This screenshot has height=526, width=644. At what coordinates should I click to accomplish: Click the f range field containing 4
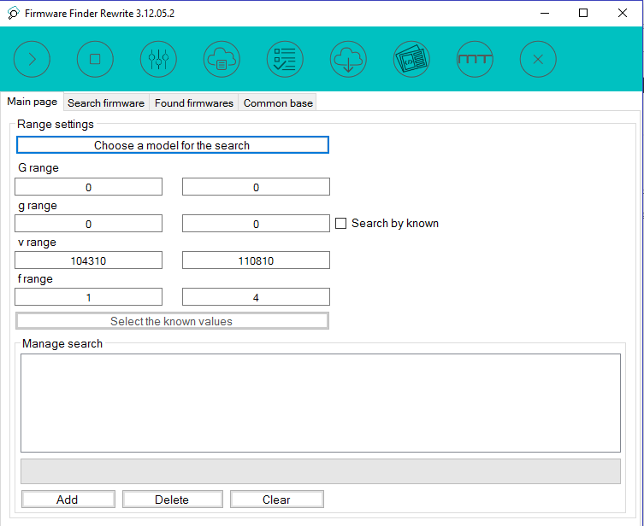pos(256,297)
